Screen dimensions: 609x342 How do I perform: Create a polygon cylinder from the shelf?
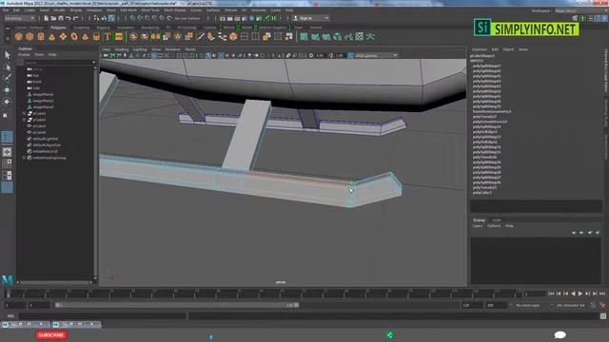point(41,37)
